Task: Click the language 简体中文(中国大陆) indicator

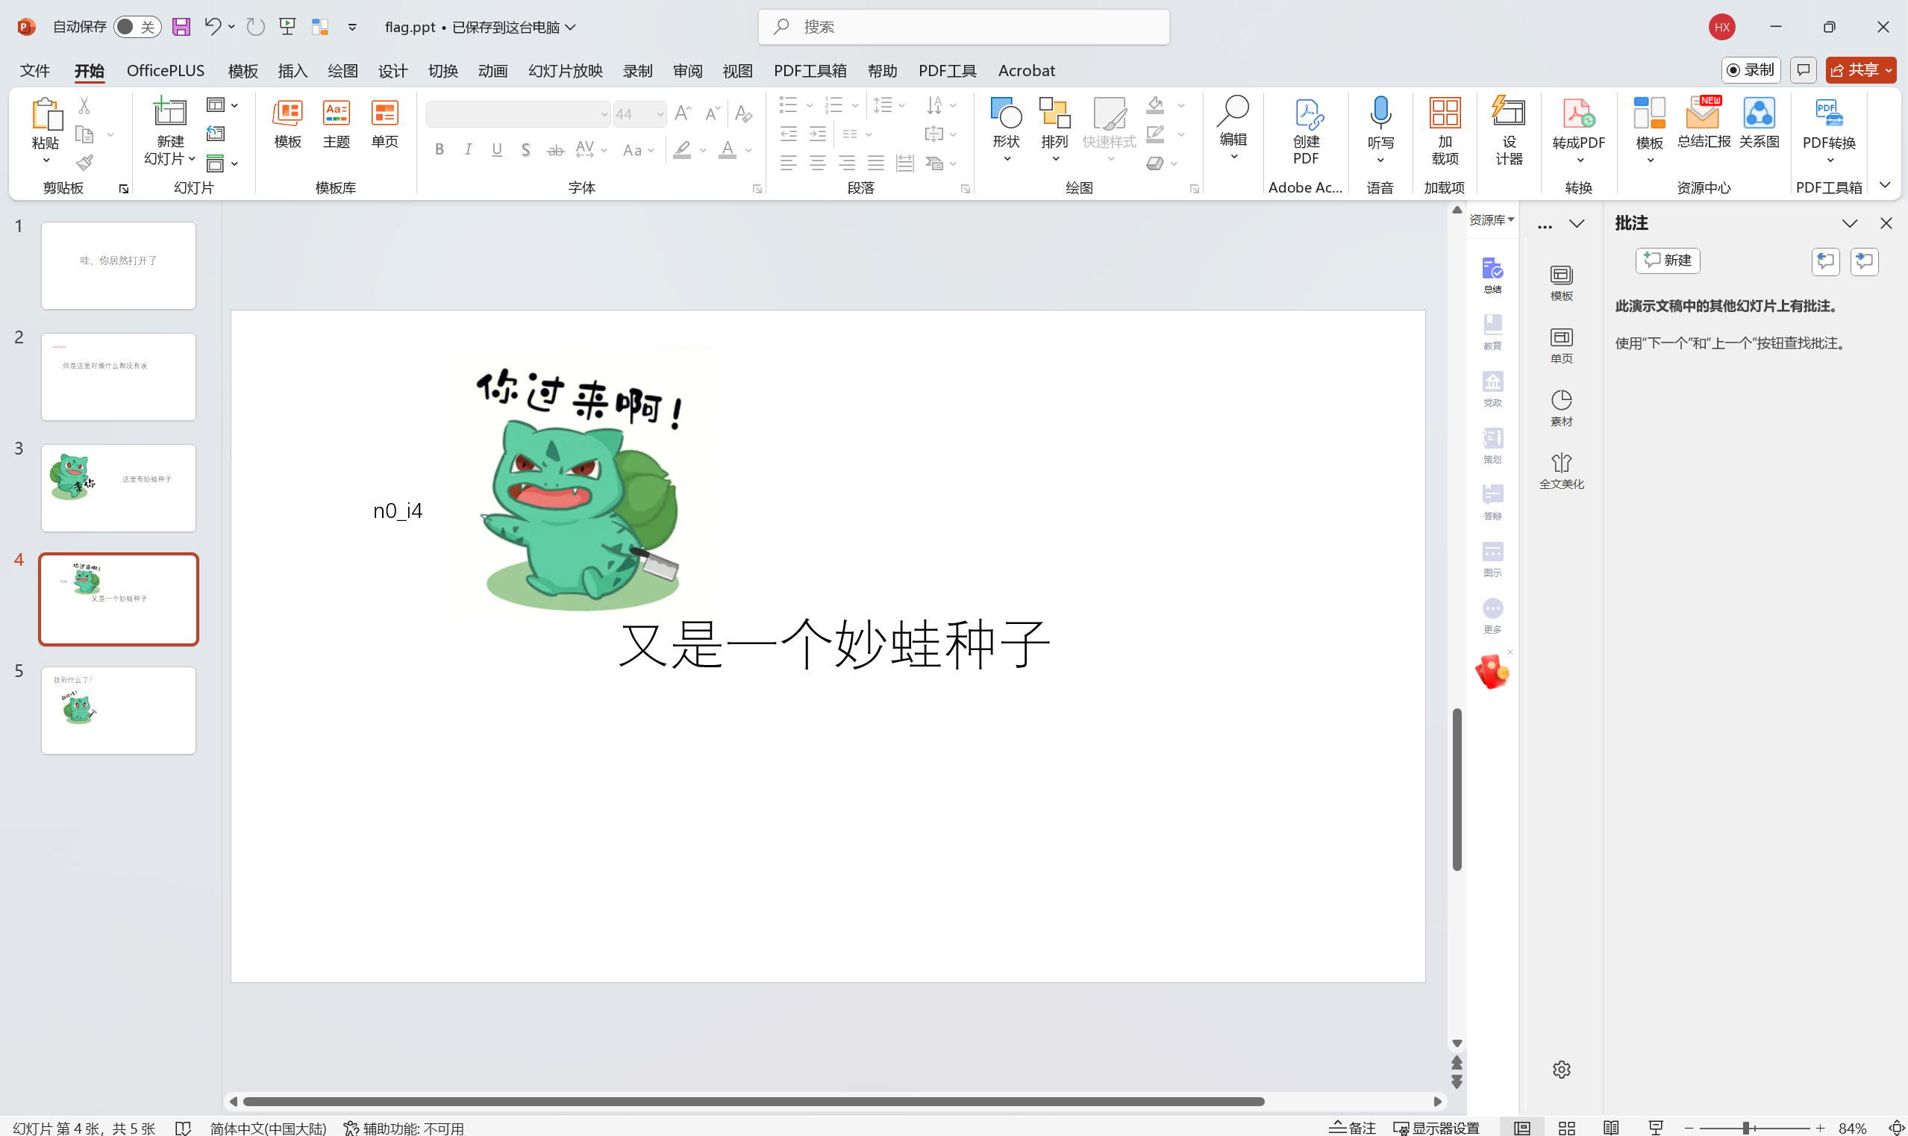Action: pos(268,1128)
